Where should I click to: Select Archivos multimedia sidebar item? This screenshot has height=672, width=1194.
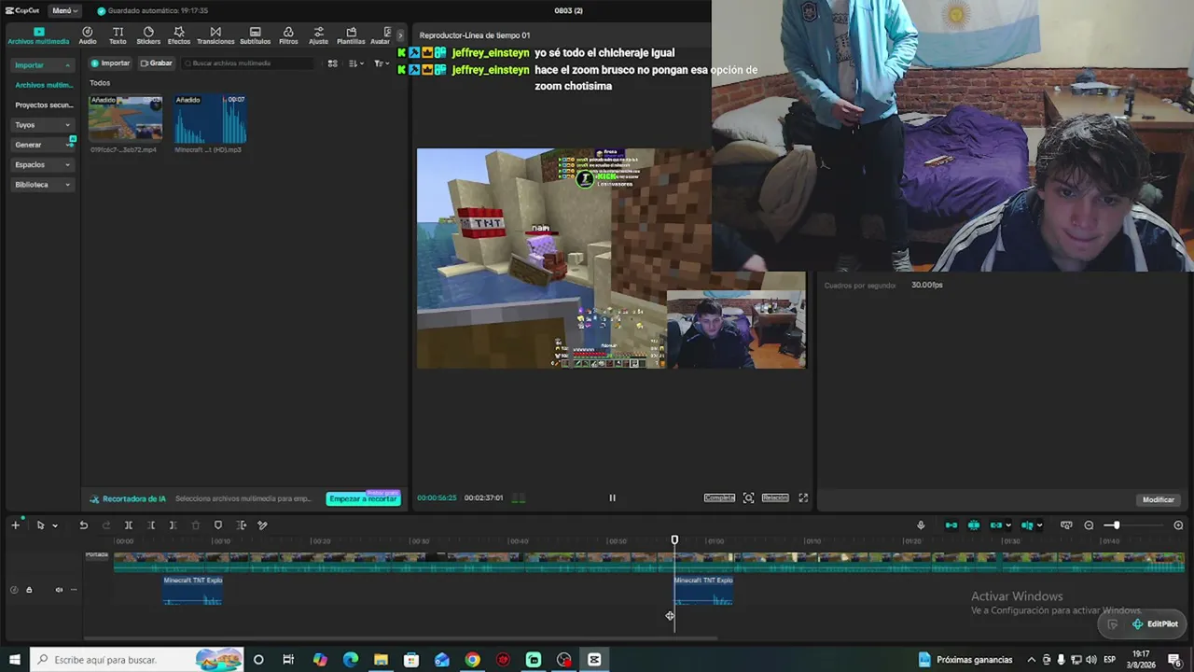click(x=43, y=85)
